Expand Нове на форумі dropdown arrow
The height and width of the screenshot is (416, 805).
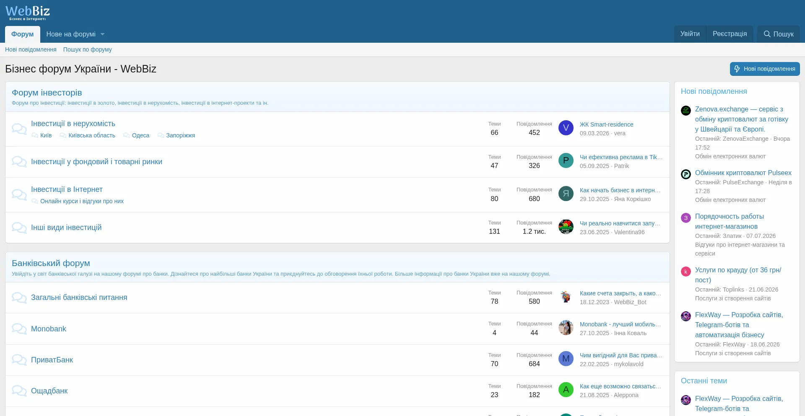point(103,34)
